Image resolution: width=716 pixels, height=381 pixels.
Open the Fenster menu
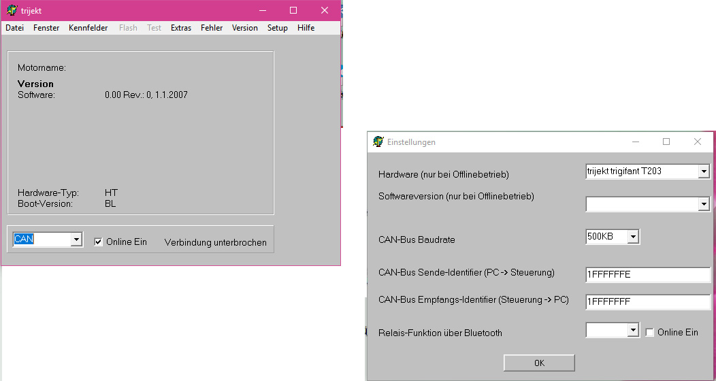(46, 28)
